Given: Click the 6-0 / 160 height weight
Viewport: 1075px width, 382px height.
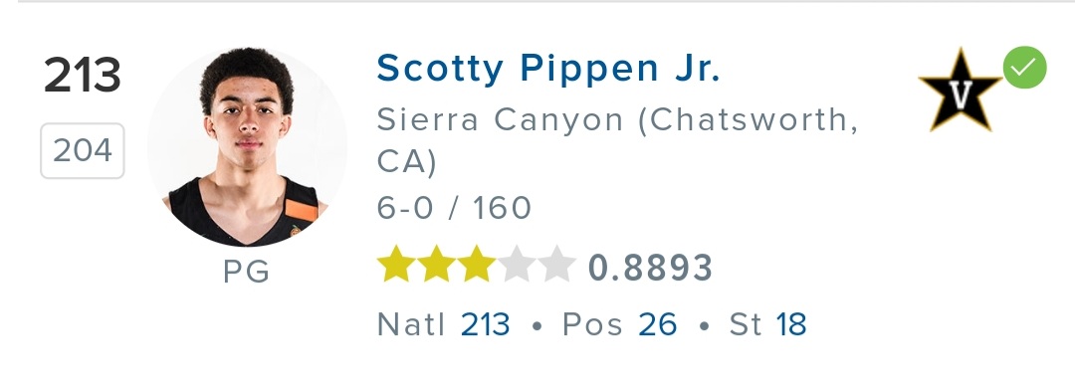Looking at the screenshot, I should point(454,208).
